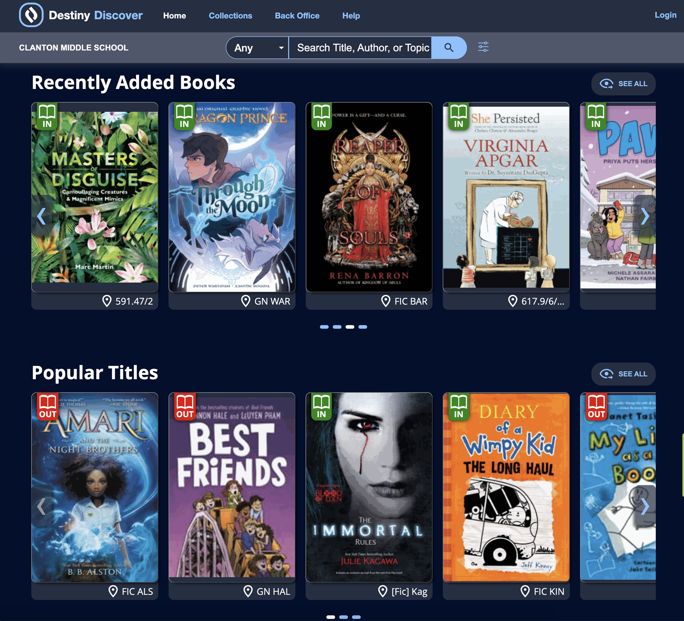Image resolution: width=684 pixels, height=621 pixels.
Task: Click the location pin for FIC KIN call number
Action: [x=524, y=591]
